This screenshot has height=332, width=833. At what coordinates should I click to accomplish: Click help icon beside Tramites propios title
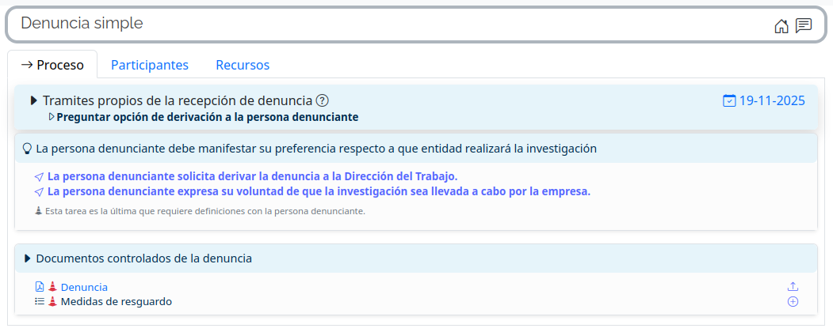click(x=322, y=100)
